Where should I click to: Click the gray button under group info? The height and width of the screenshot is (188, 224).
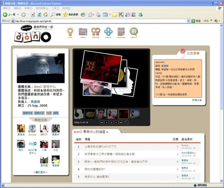49,113
